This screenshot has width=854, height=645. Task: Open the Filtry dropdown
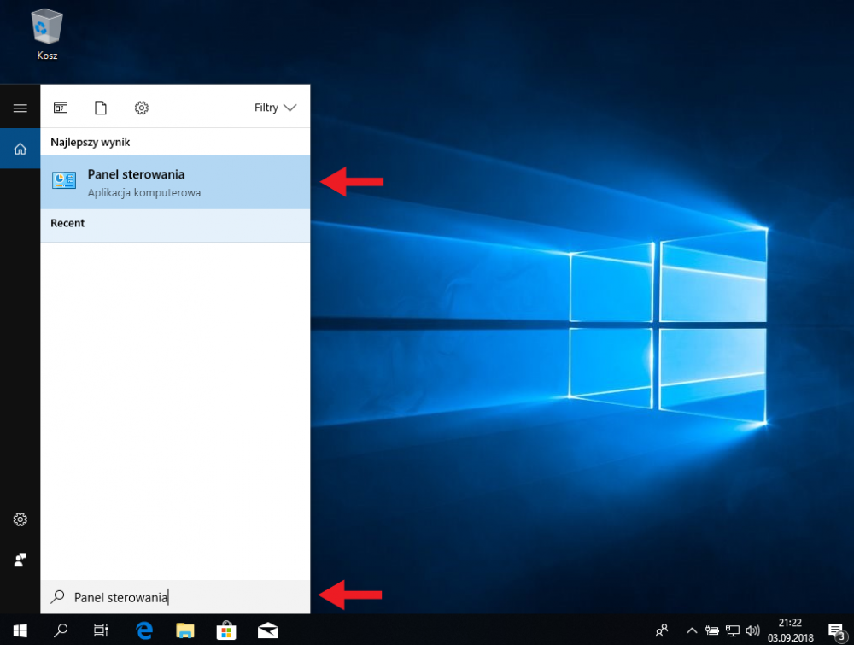click(275, 108)
